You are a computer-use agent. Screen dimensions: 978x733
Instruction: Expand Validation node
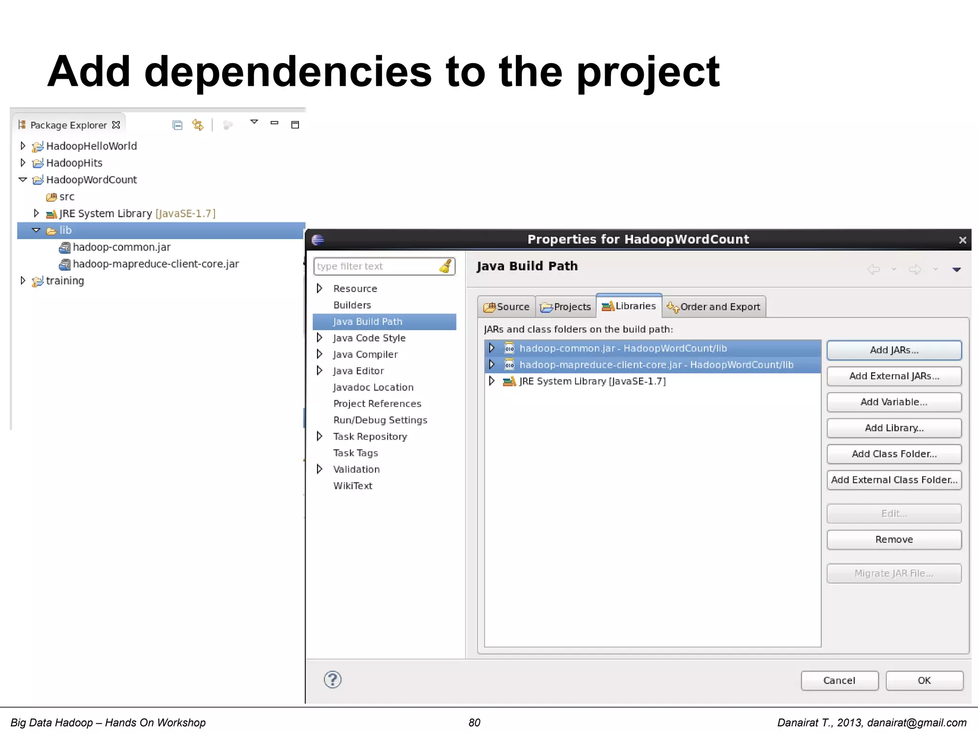tap(319, 469)
